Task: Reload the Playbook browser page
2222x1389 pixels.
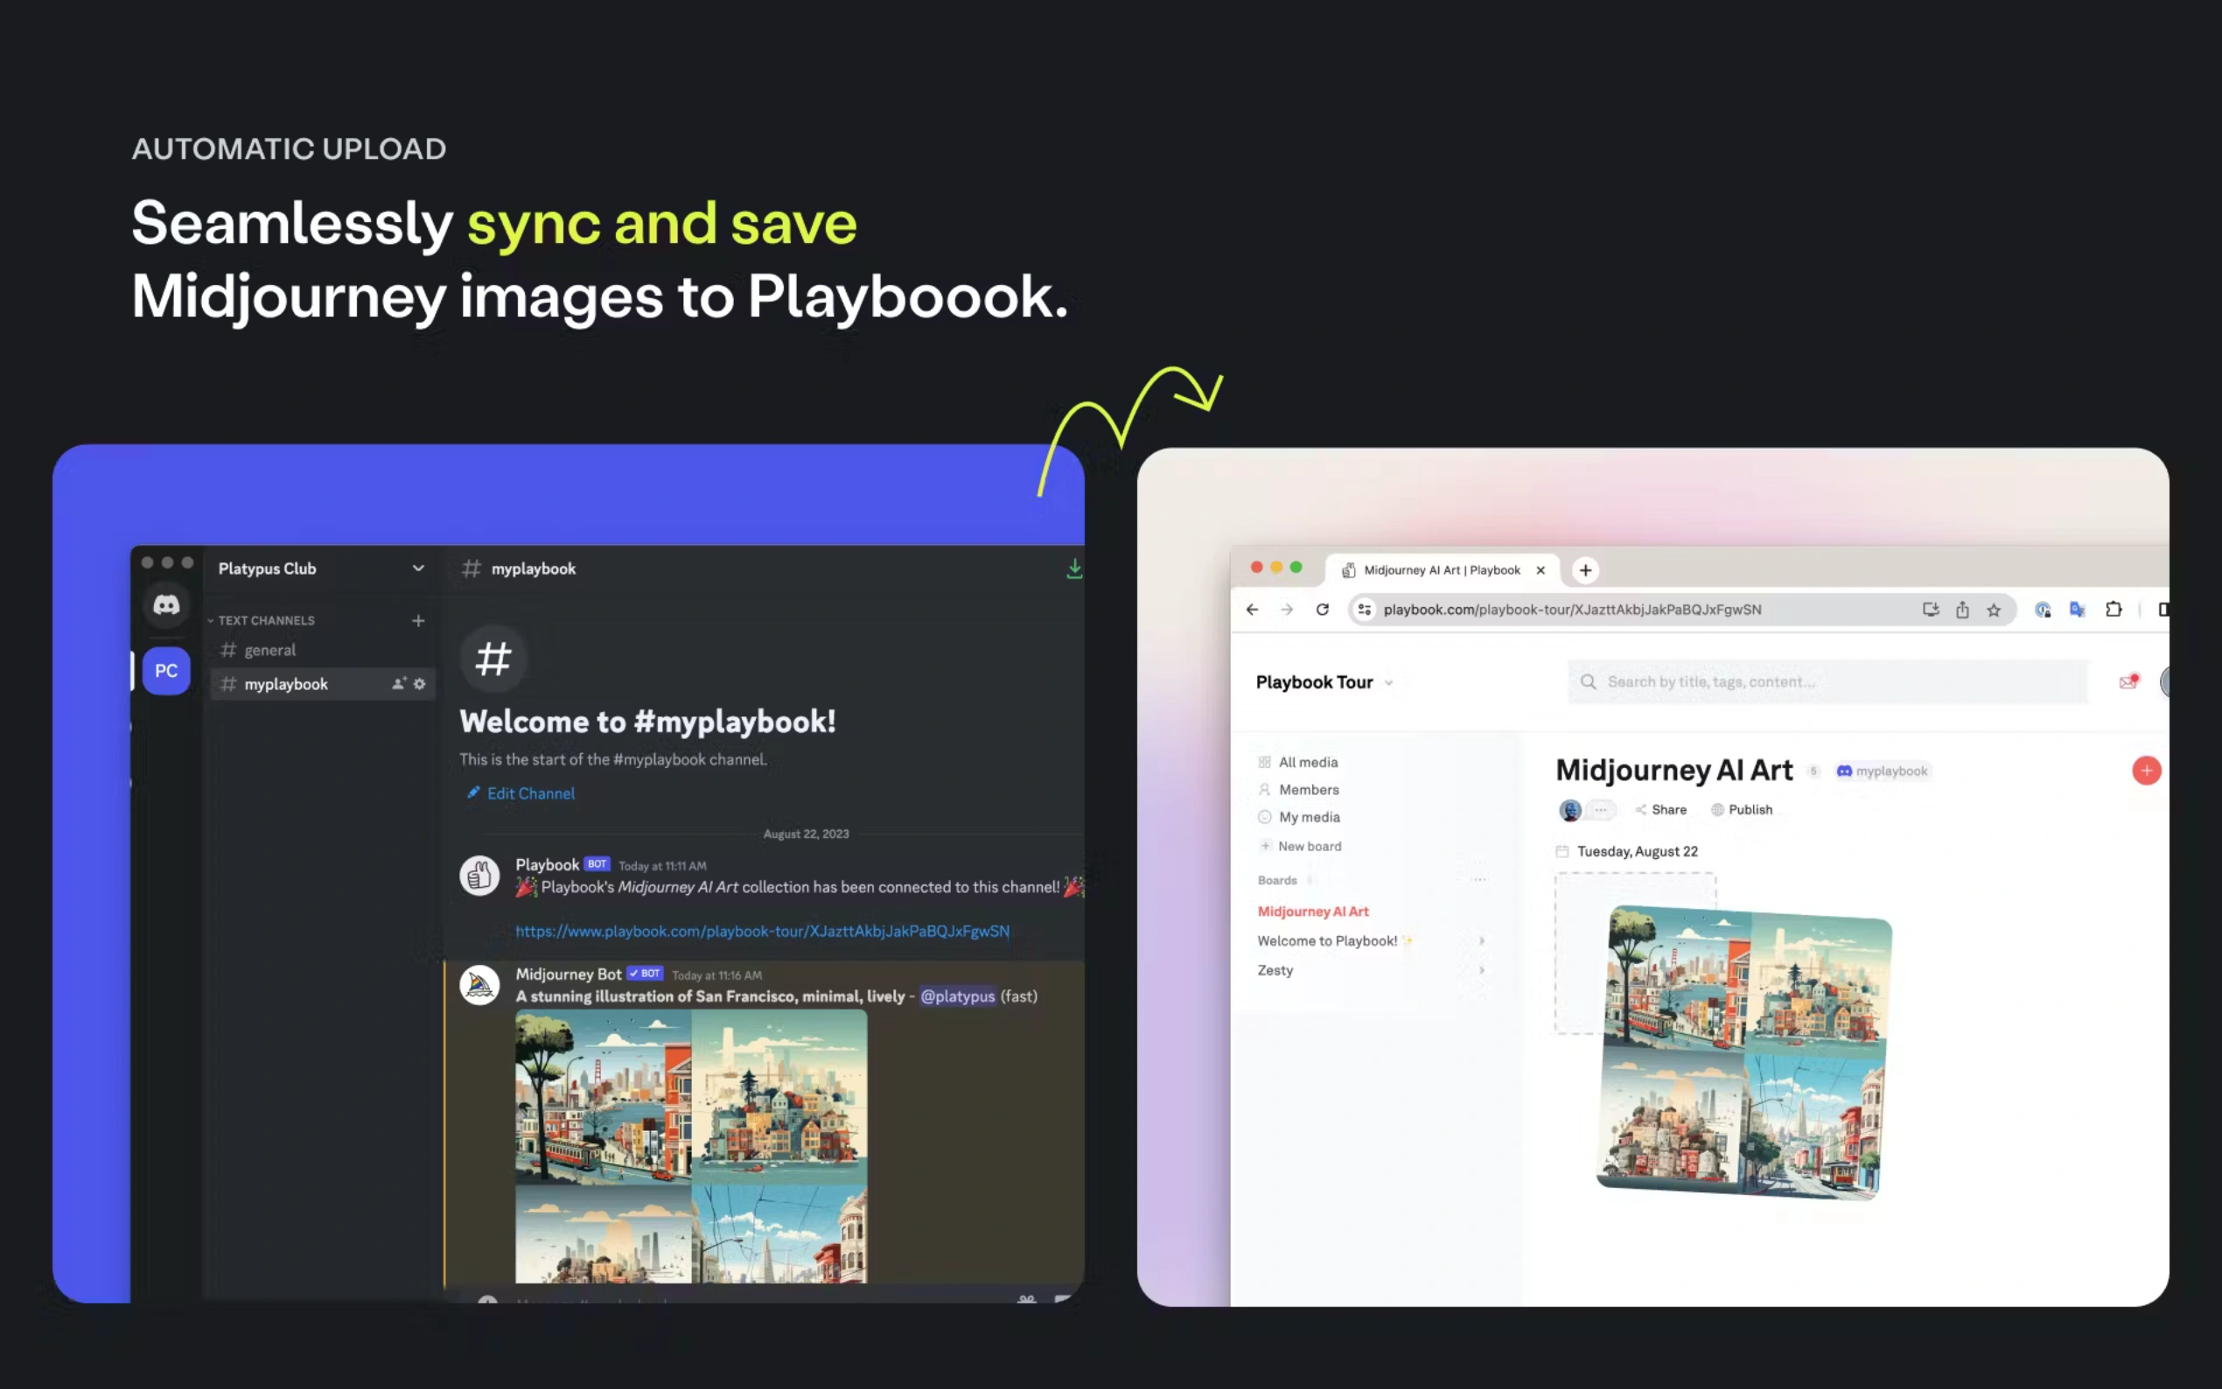Action: click(x=1322, y=609)
